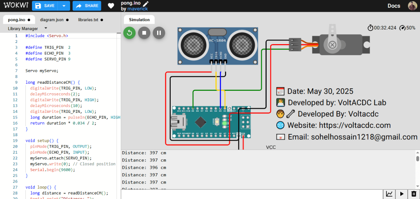Click line 3 #define TRIG_PIN
420x199 pixels.
click(48, 47)
